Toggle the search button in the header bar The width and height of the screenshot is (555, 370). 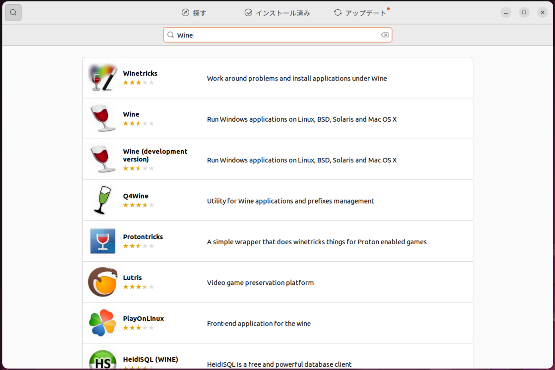(13, 12)
